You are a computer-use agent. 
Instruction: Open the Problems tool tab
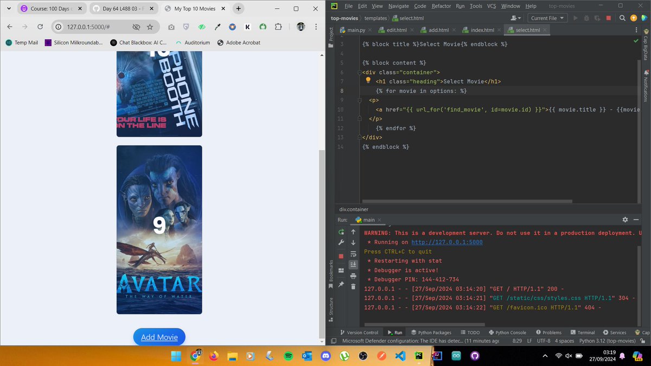(548, 332)
